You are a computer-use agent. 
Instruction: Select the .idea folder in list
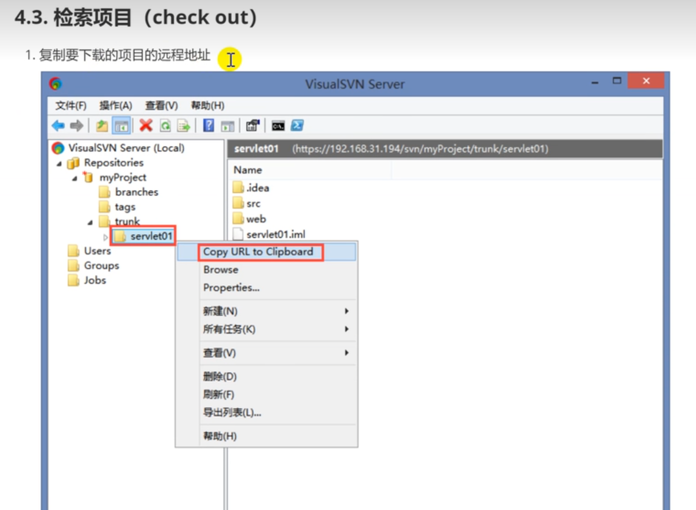tap(251, 188)
